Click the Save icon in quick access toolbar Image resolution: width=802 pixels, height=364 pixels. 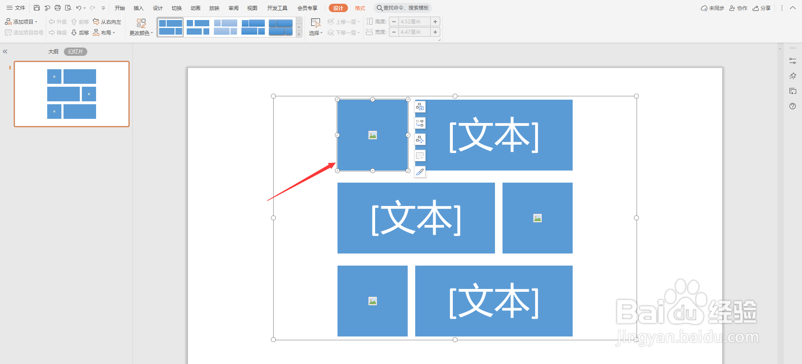click(x=37, y=8)
